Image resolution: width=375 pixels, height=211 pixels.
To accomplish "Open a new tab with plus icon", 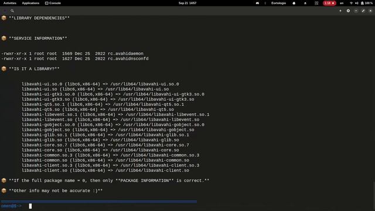I will [x=340, y=11].
